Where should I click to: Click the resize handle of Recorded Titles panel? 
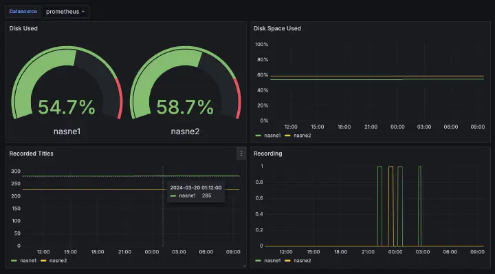244,266
